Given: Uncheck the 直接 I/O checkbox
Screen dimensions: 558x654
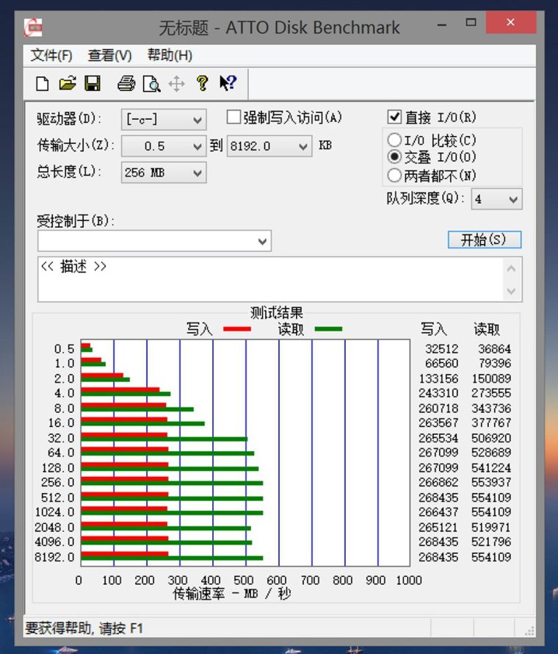Looking at the screenshot, I should coord(395,118).
